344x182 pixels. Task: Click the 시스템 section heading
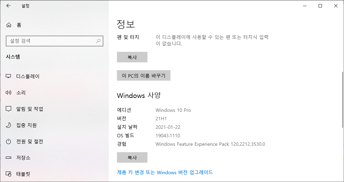point(13,57)
